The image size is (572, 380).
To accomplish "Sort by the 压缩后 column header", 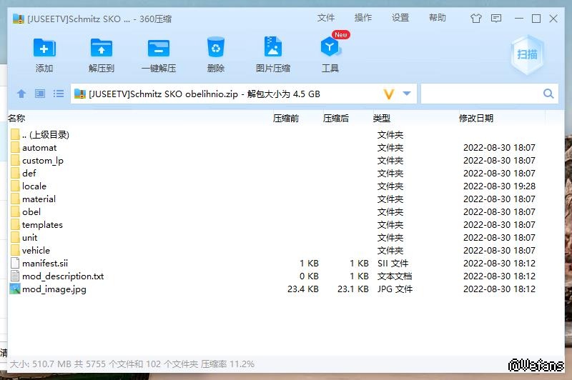I will pyautogui.click(x=335, y=118).
